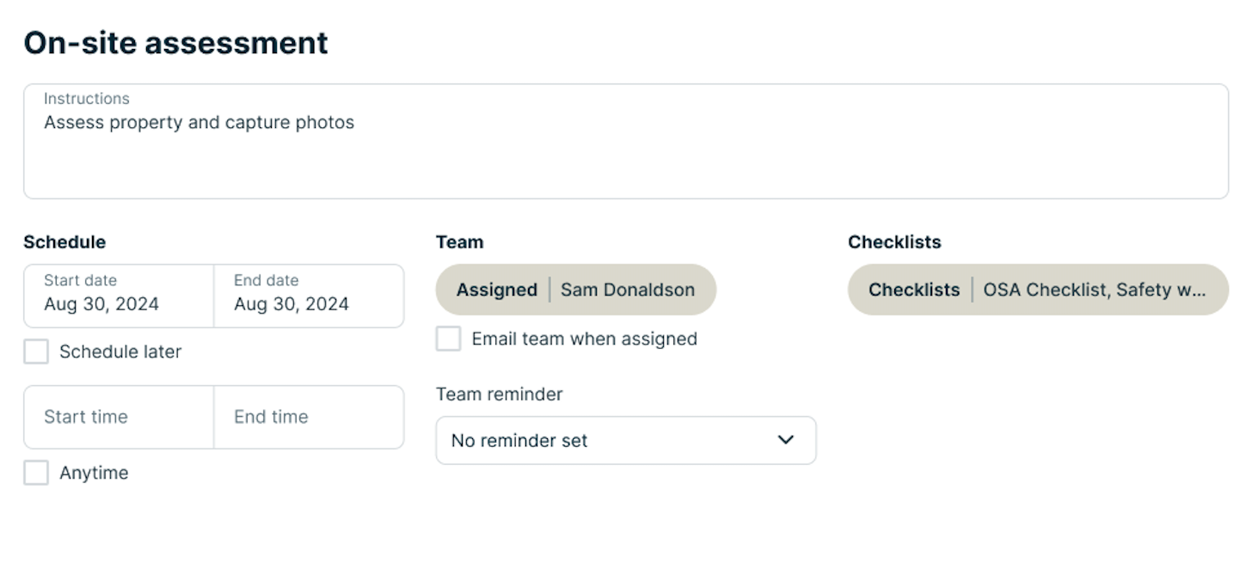Click the End time field
Image resolution: width=1252 pixels, height=574 pixels.
point(308,417)
